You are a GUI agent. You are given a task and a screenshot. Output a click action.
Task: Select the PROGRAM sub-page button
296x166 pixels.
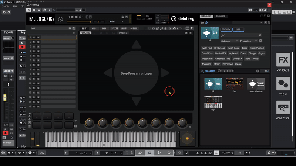pyautogui.click(x=85, y=33)
